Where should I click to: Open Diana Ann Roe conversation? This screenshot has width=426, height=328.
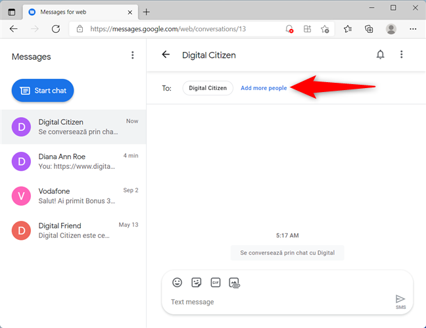pyautogui.click(x=74, y=162)
